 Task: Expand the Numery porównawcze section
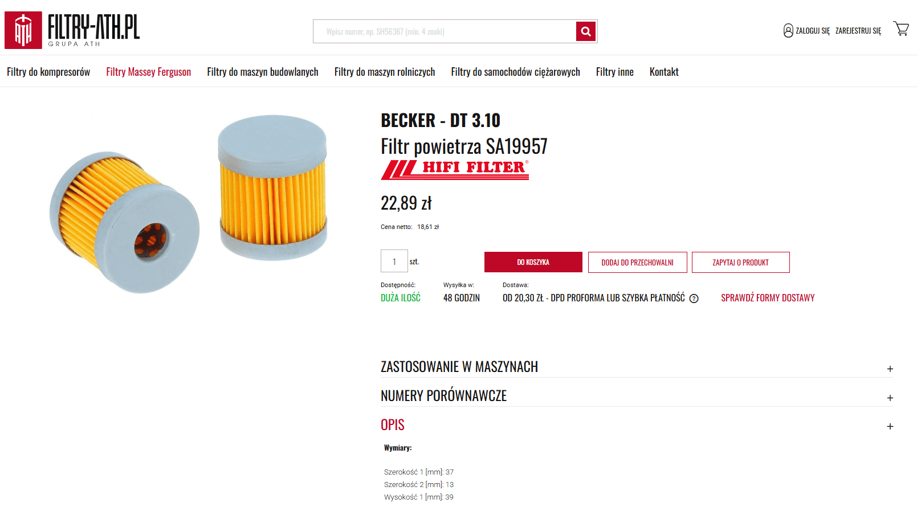pyautogui.click(x=890, y=398)
